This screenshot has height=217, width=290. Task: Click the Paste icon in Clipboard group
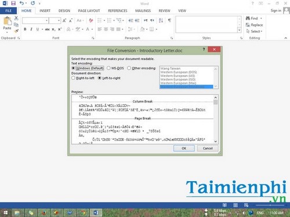pyautogui.click(x=8, y=21)
